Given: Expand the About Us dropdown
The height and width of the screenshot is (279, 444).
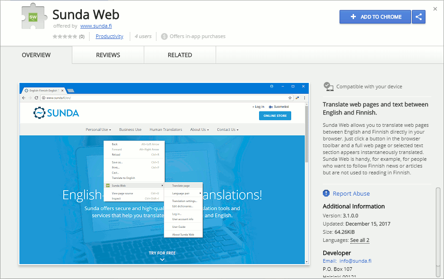Looking at the screenshot, I should point(199,130).
